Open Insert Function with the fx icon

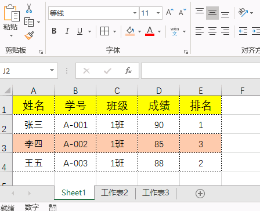128,71
